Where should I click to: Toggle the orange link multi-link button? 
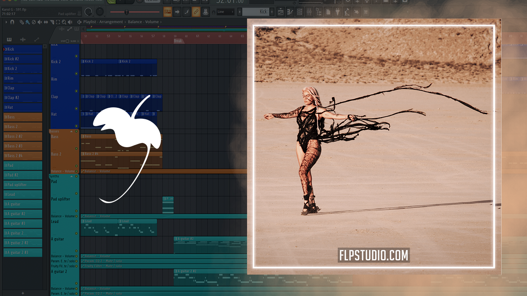pyautogui.click(x=196, y=12)
